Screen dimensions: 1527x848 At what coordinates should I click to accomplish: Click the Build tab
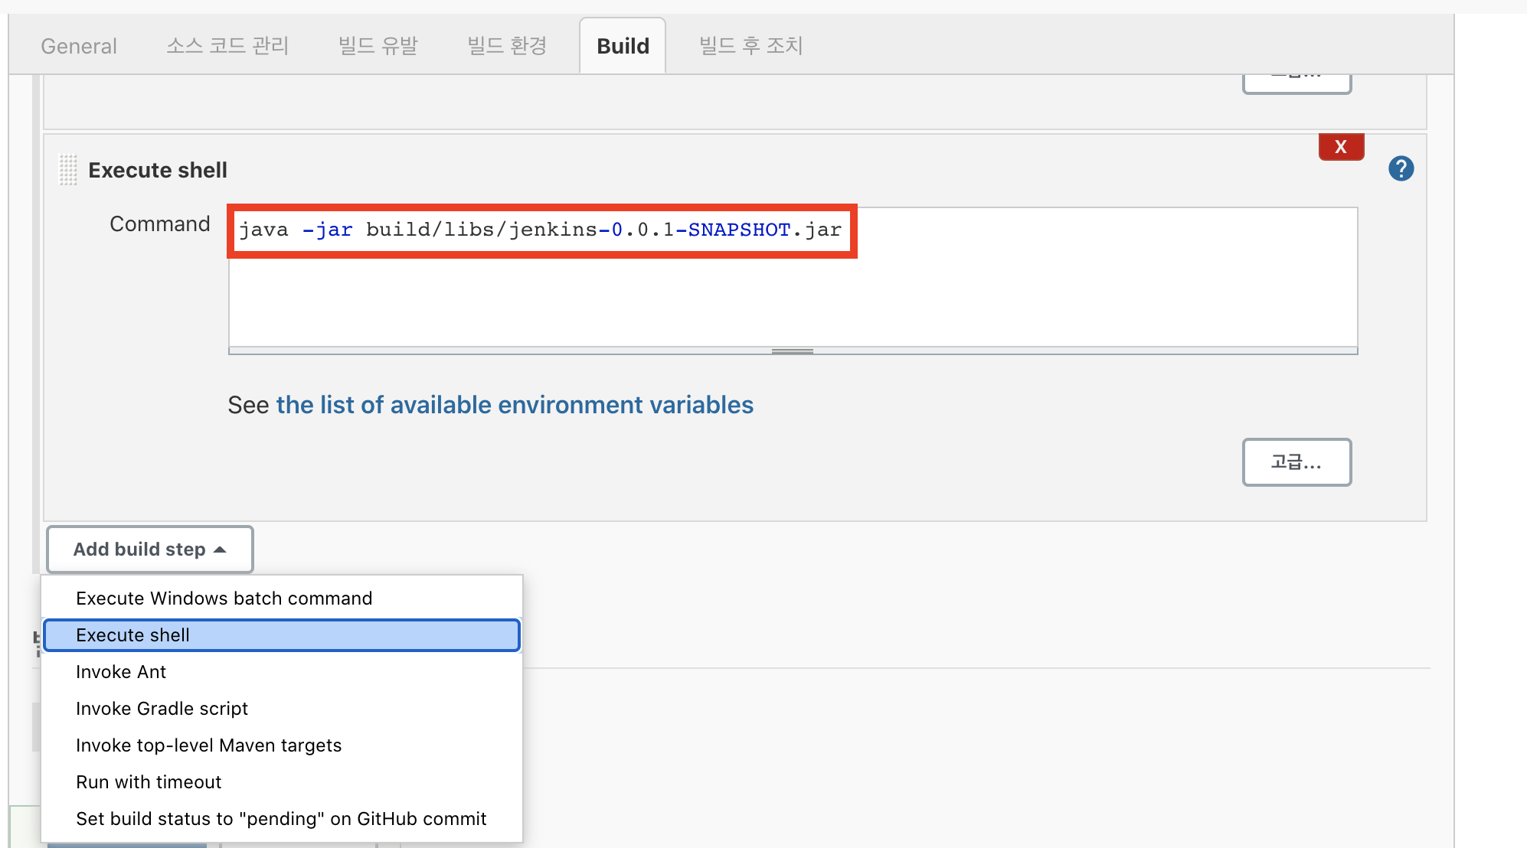623,46
